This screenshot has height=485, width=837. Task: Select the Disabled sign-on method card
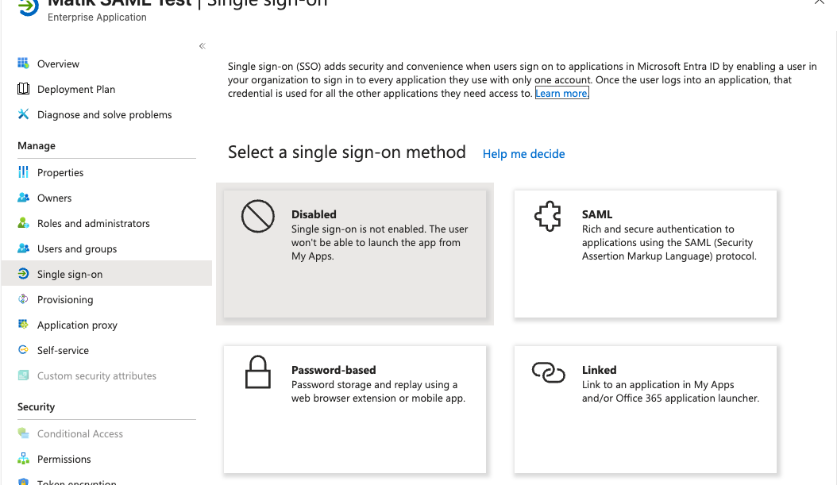coord(354,254)
